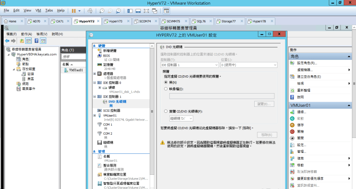Switch to the SCOM74 tab
This screenshot has width=356, height=189.
click(x=142, y=21)
